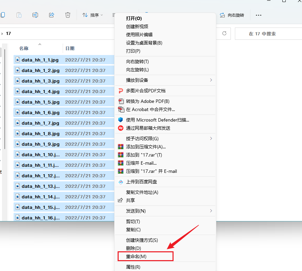The width and height of the screenshot is (302, 271).
Task: Click WinRAR icon for 添加到压缩文件(A)
Action: (121, 147)
